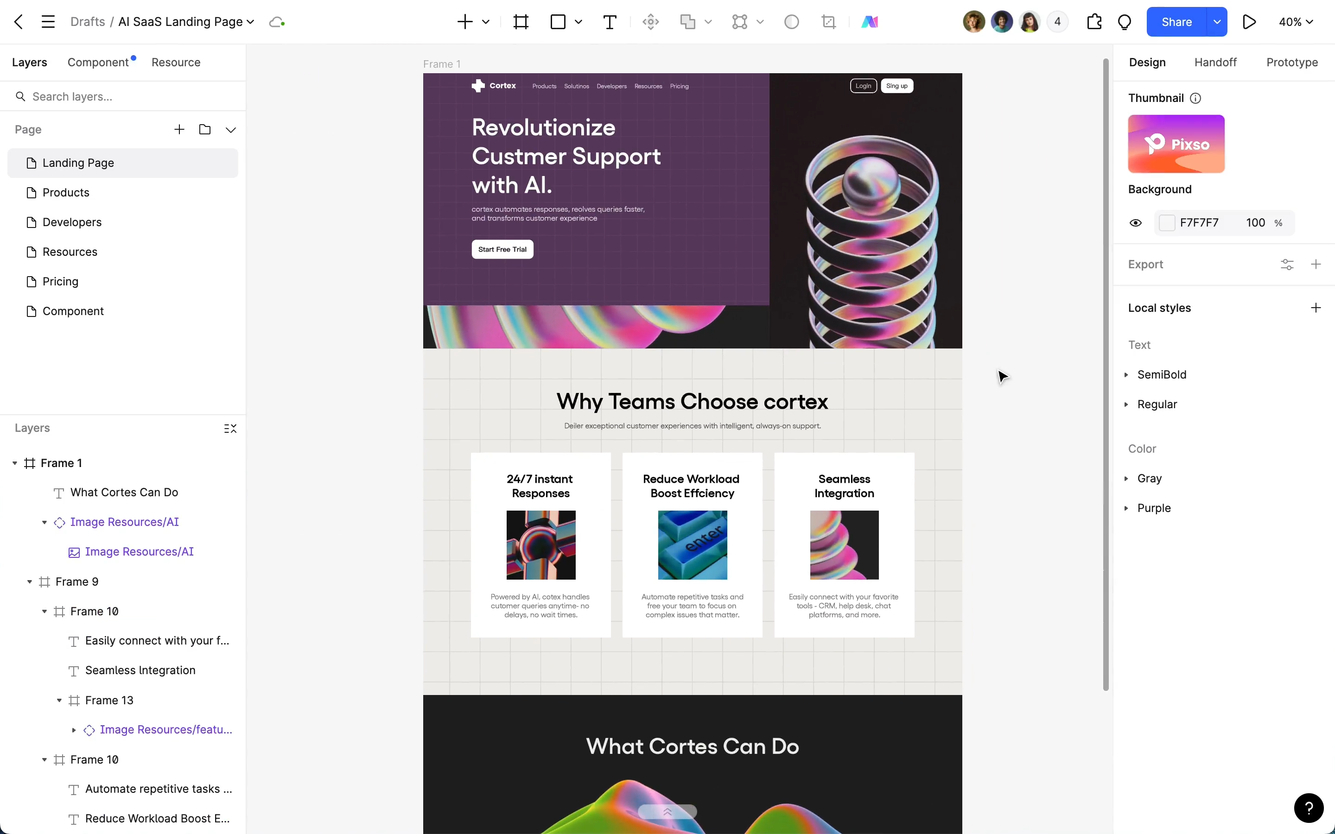The image size is (1335, 834).
Task: Click the Pixso AI icon
Action: point(870,22)
